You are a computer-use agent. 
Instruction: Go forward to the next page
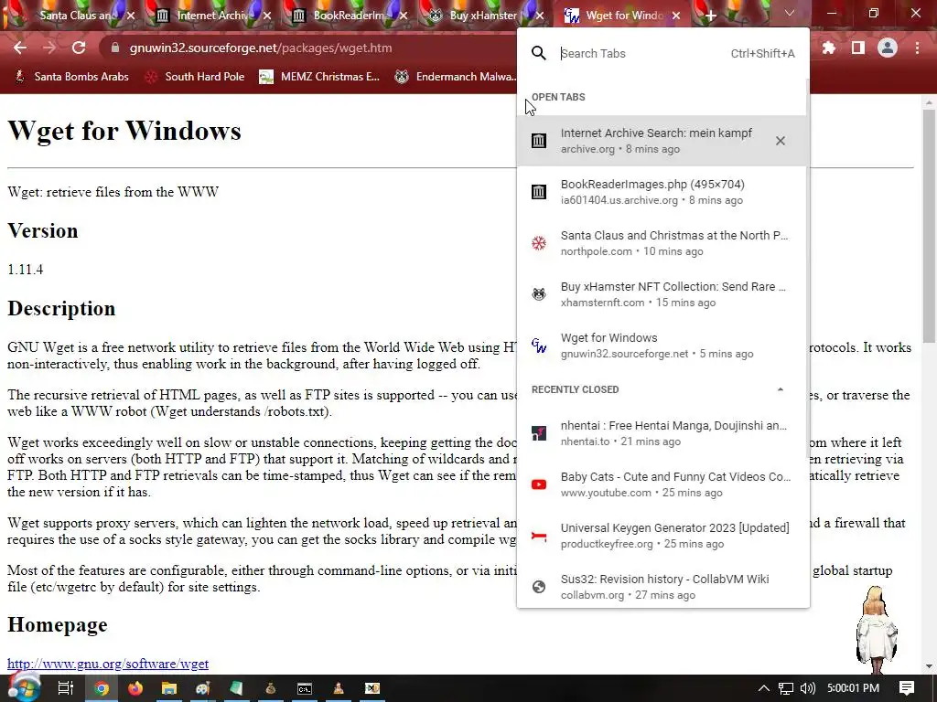tap(49, 48)
